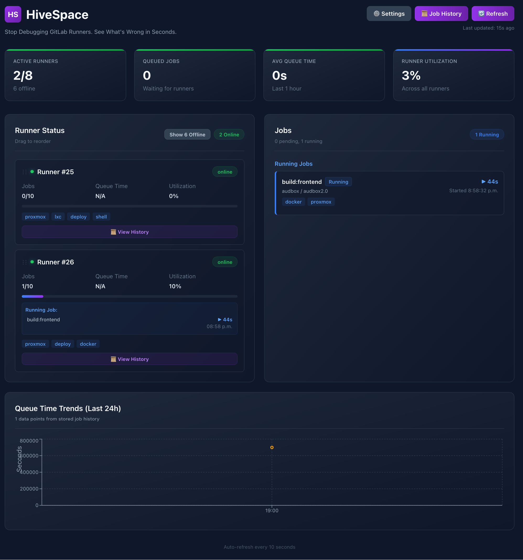The image size is (523, 560).
Task: Click the orange data point on the queue chart
Action: tap(272, 447)
